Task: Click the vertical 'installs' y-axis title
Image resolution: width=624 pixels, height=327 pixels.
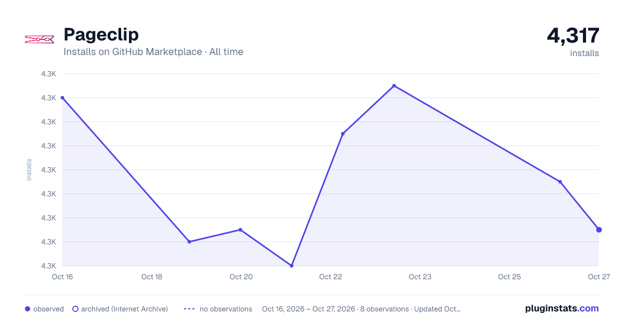Action: tap(29, 170)
